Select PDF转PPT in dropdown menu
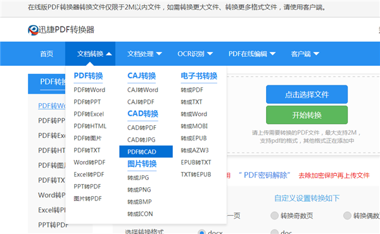This screenshot has width=380, height=234. point(87,102)
